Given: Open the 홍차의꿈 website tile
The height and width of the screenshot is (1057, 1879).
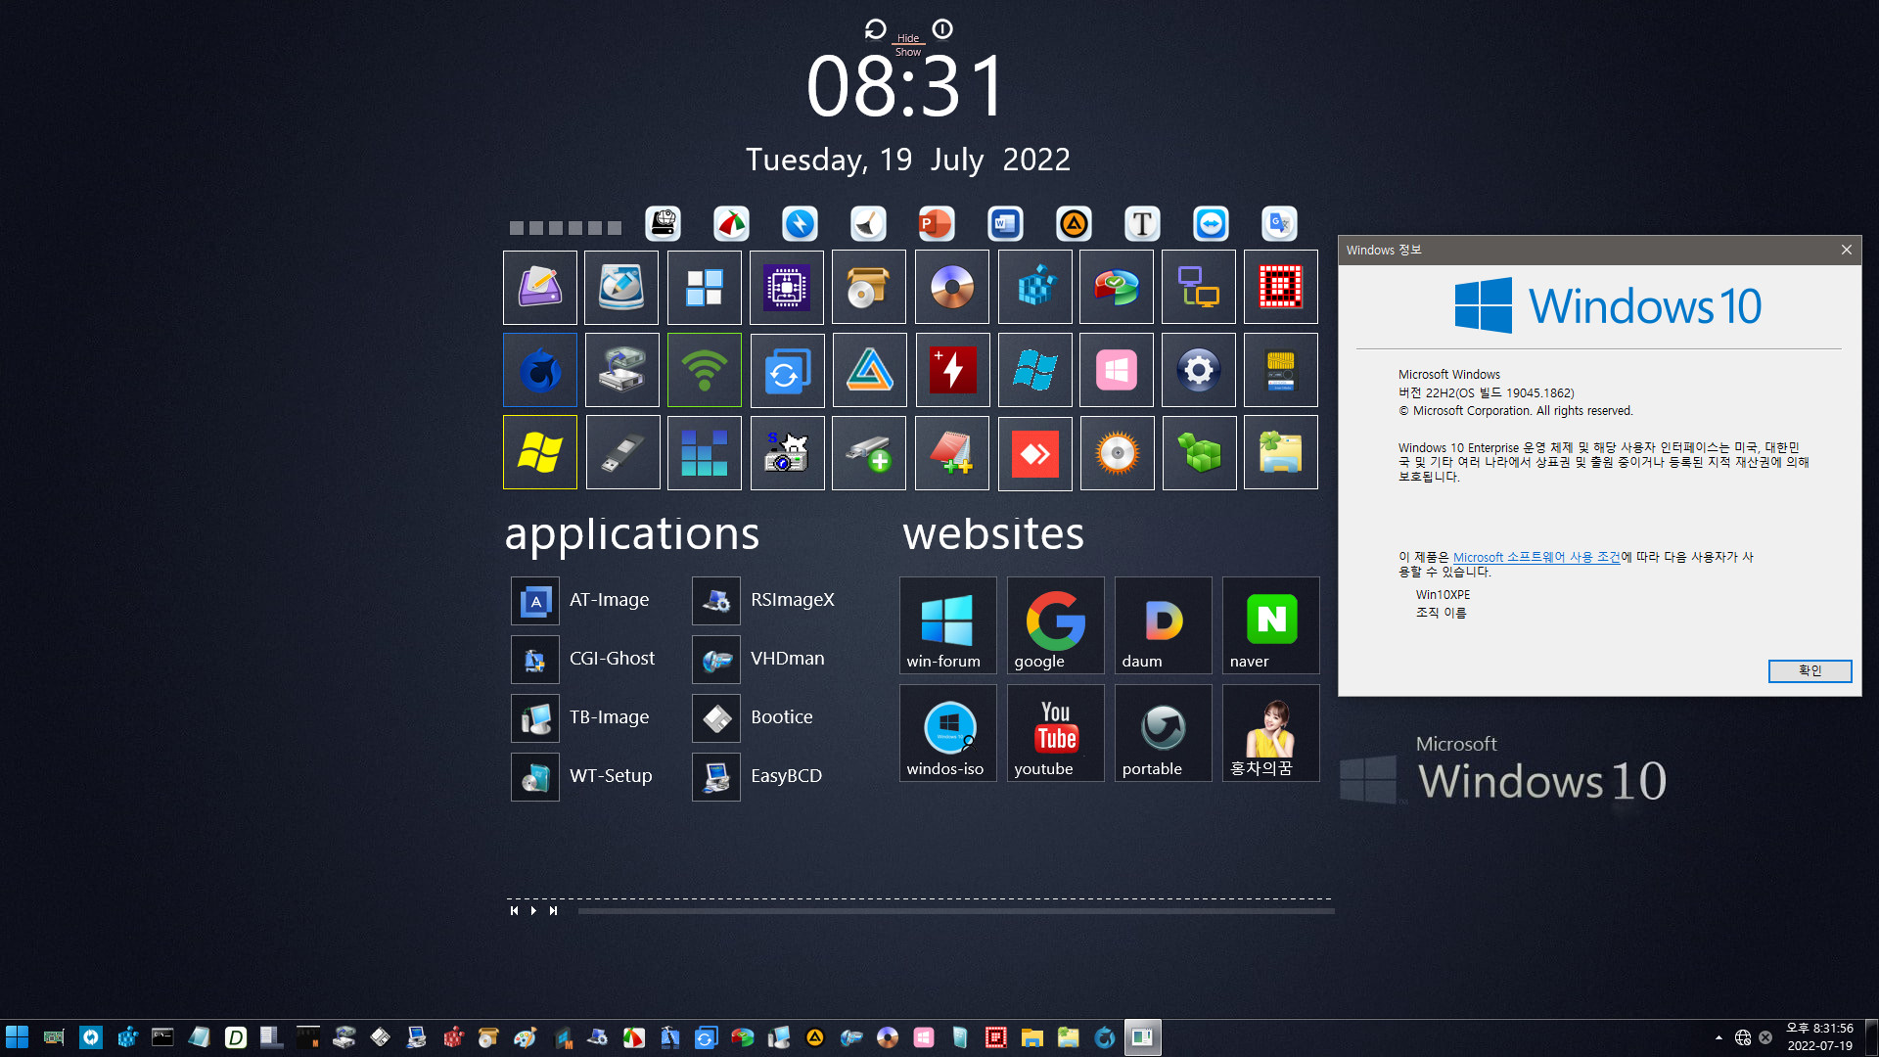Looking at the screenshot, I should [x=1270, y=733].
